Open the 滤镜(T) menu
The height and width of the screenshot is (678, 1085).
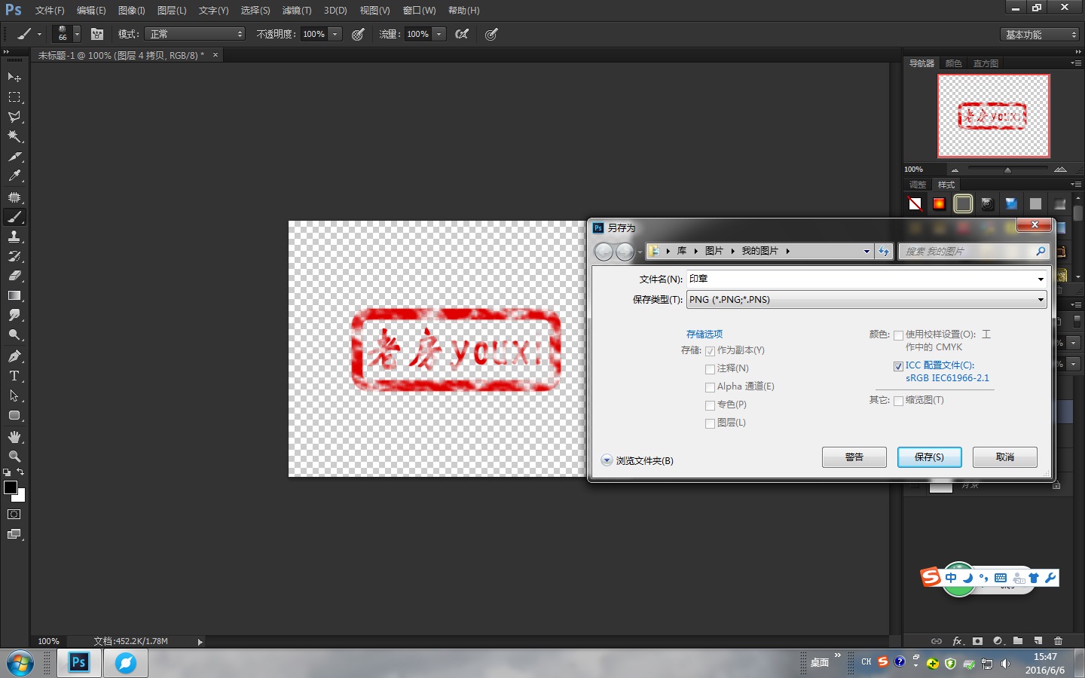pos(296,10)
